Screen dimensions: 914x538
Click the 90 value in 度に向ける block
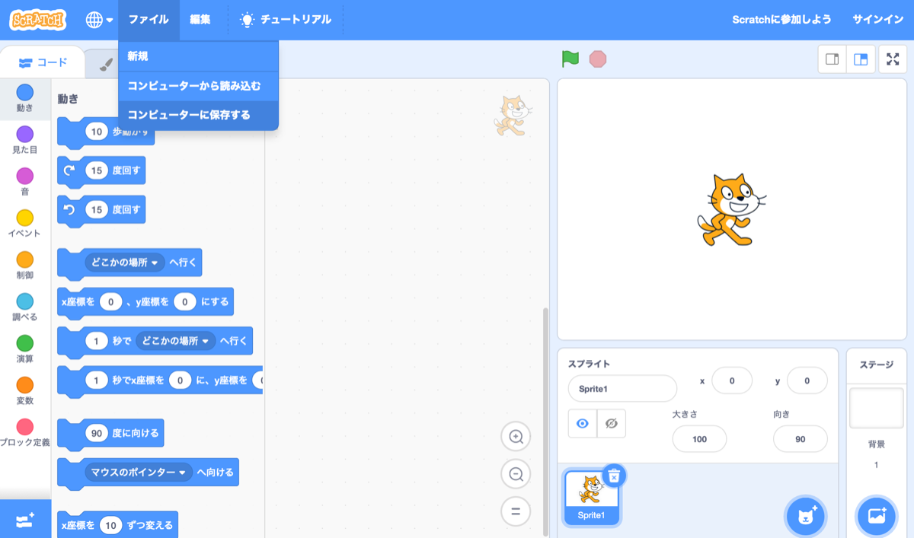[x=97, y=433]
